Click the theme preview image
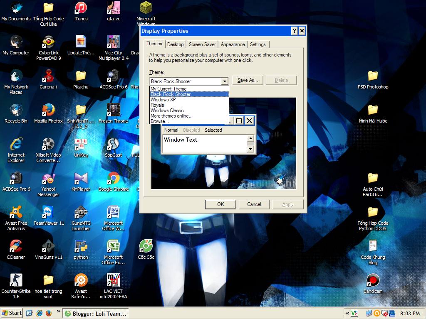The image size is (426, 319). click(x=223, y=143)
